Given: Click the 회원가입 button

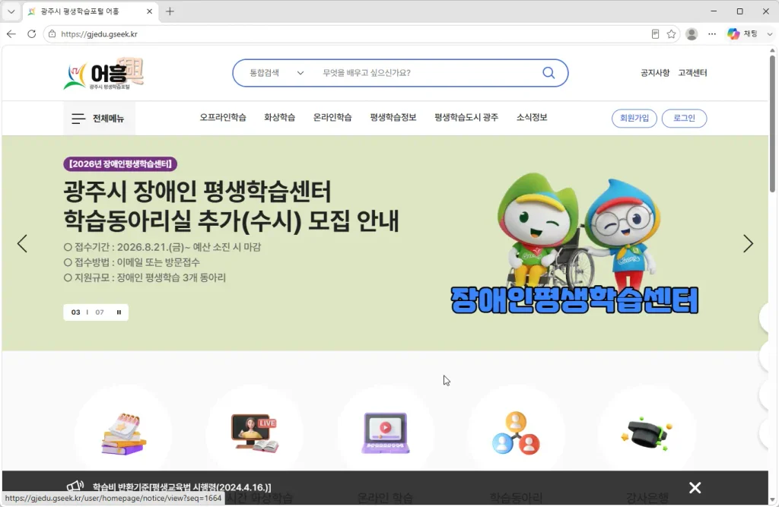Looking at the screenshot, I should coord(634,118).
